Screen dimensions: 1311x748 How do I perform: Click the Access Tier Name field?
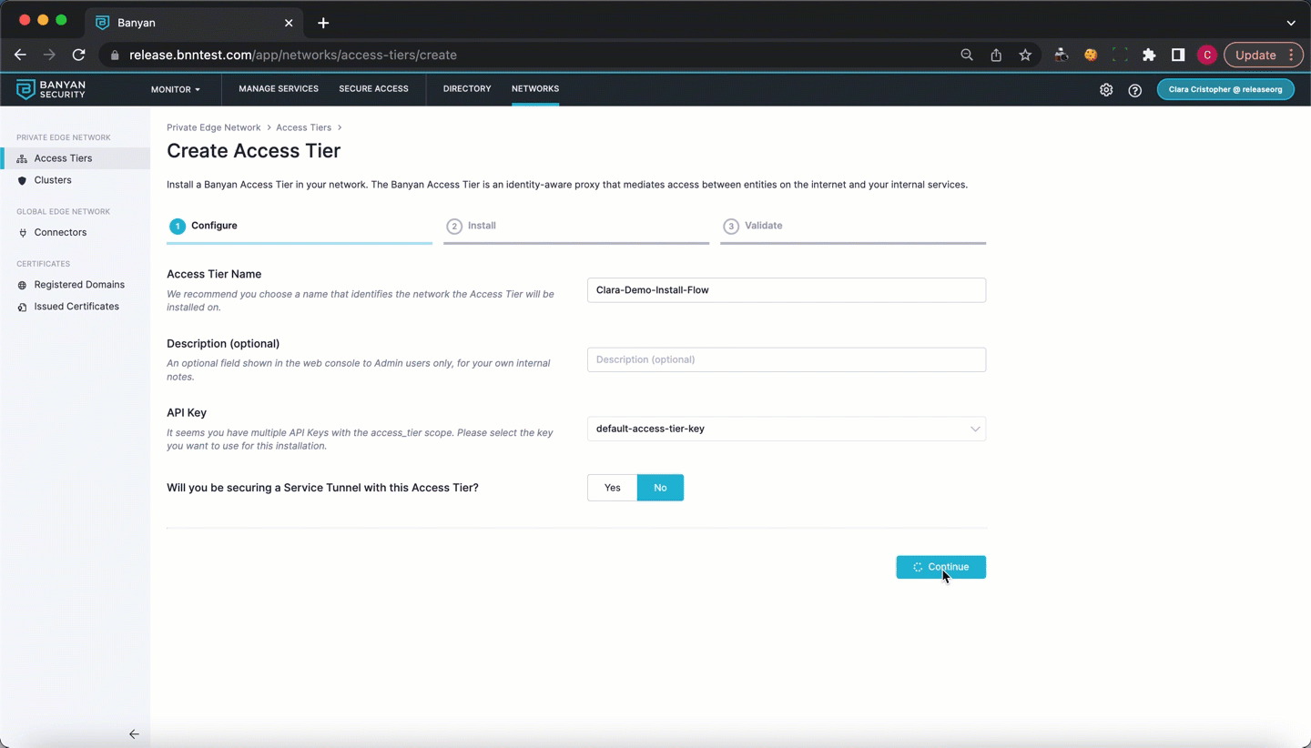[x=787, y=290]
